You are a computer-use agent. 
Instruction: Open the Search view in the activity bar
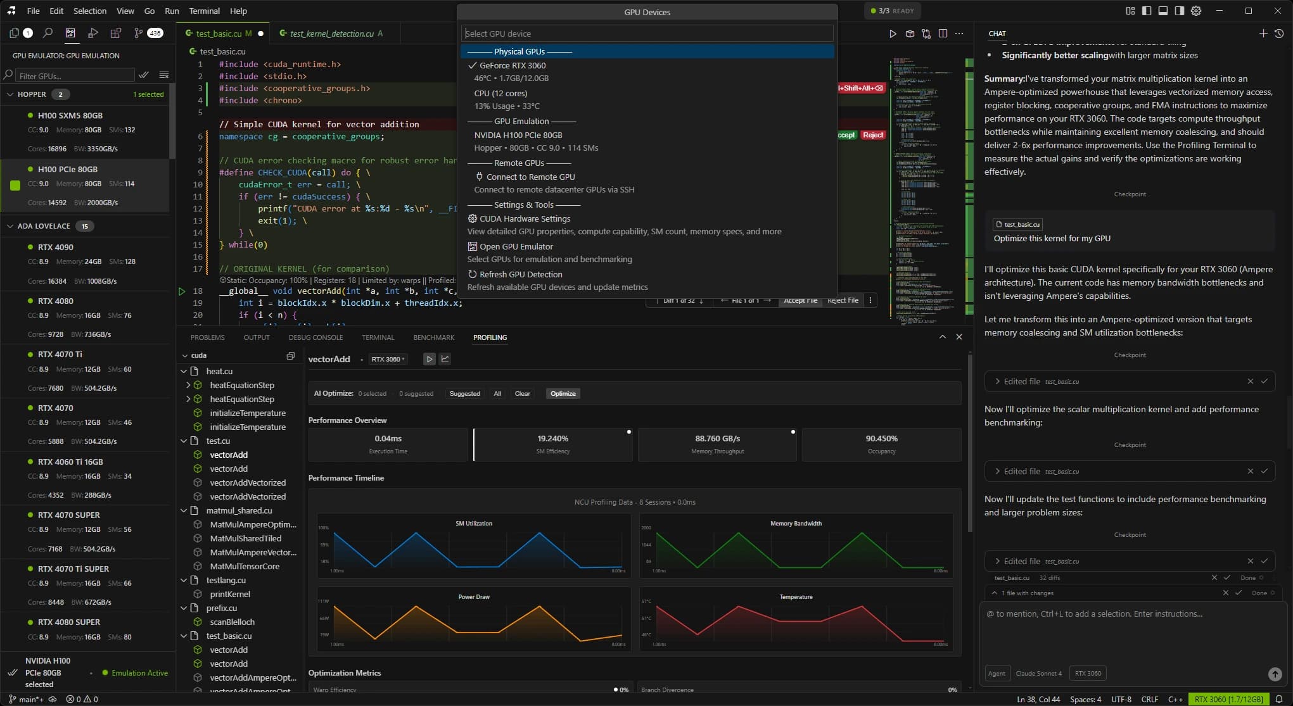[48, 33]
